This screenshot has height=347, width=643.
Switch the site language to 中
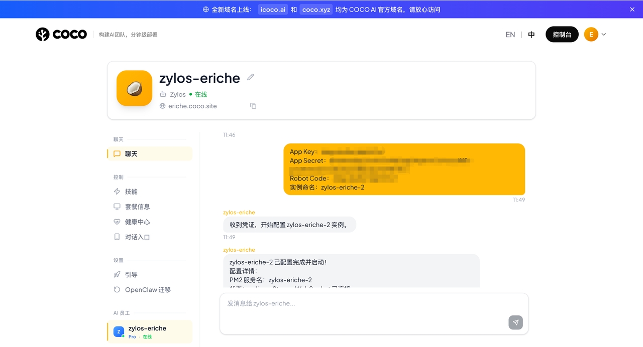tap(531, 35)
